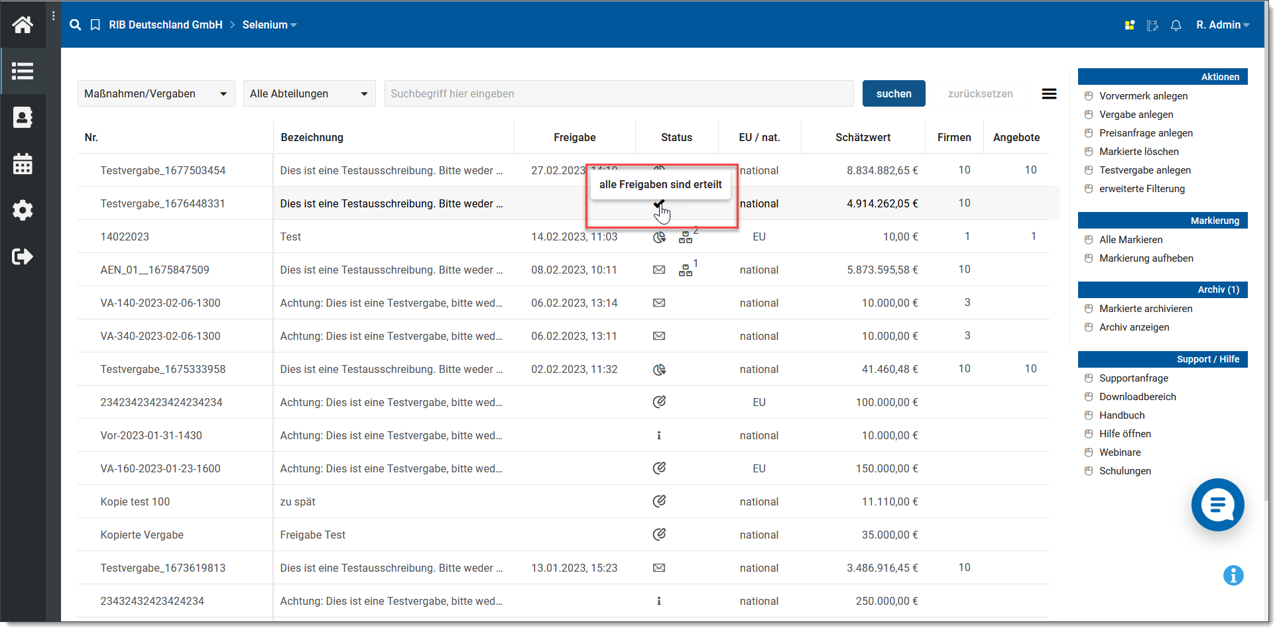Open the Alle Abteilungen dropdown
Viewport: 1279px width, 632px height.
[x=310, y=94]
